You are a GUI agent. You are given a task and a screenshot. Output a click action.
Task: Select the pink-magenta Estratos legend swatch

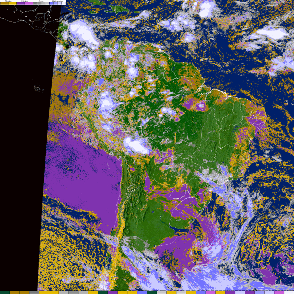point(29,3)
